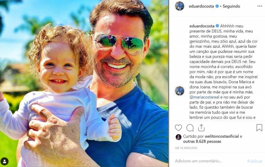The image size is (265, 167).
Task: Open eduardocosta profile picture in header
Action: coord(179,6)
